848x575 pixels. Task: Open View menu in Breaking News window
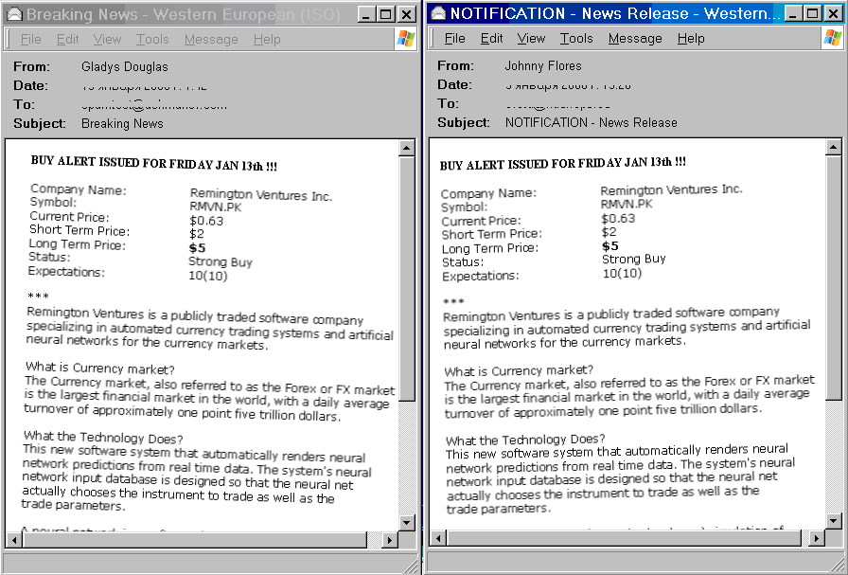click(x=107, y=40)
